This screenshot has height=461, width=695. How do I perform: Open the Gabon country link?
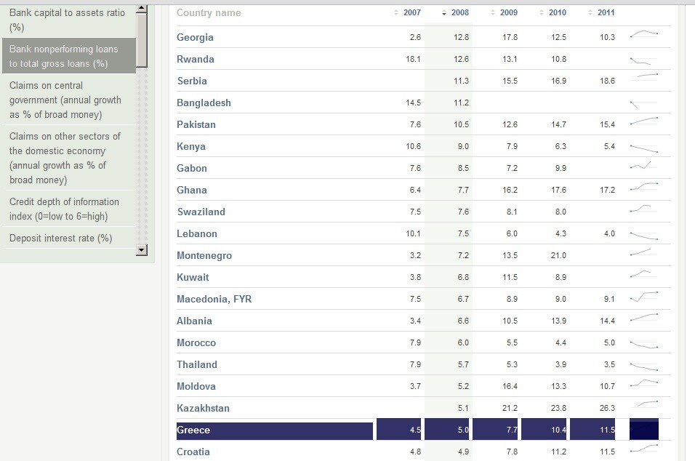coord(191,168)
